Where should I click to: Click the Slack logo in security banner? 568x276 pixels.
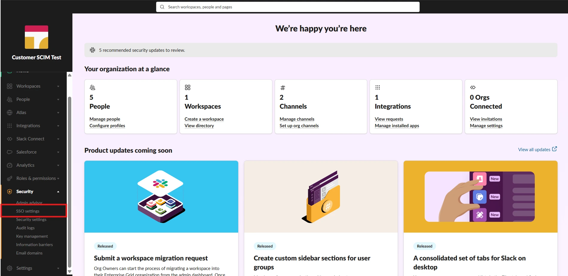[x=92, y=50]
